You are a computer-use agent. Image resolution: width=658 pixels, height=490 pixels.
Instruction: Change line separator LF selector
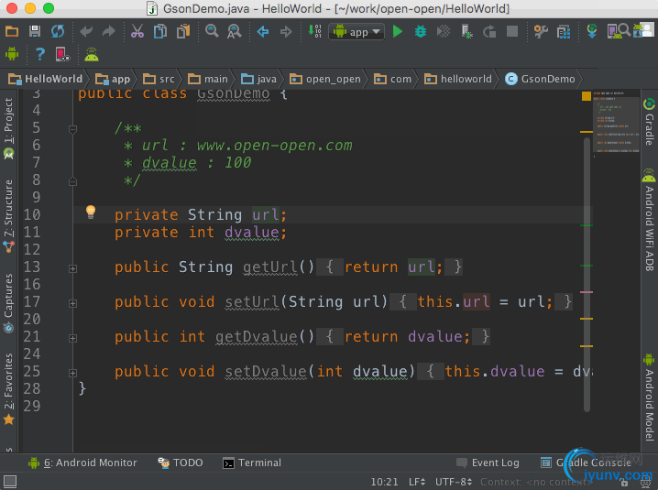[x=417, y=482]
